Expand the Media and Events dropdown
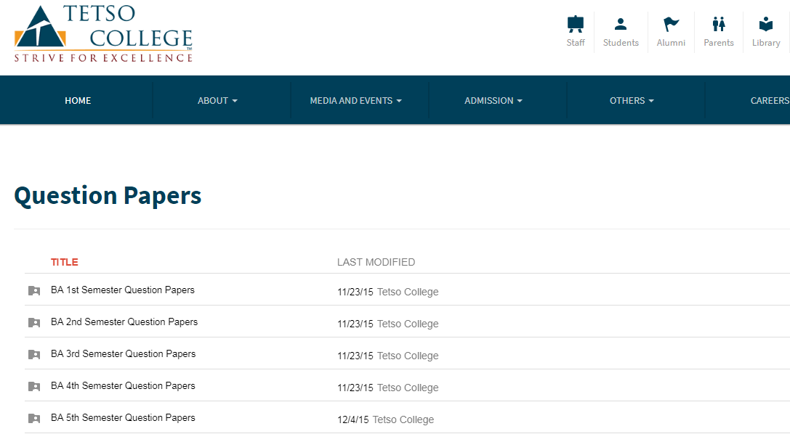Screen dimensions: 790x434 (355, 101)
